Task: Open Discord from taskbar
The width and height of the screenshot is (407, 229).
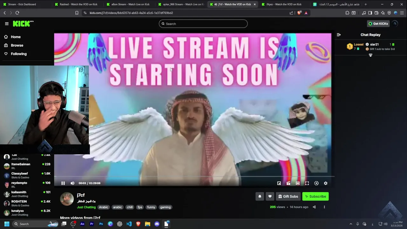Action: coord(157,224)
